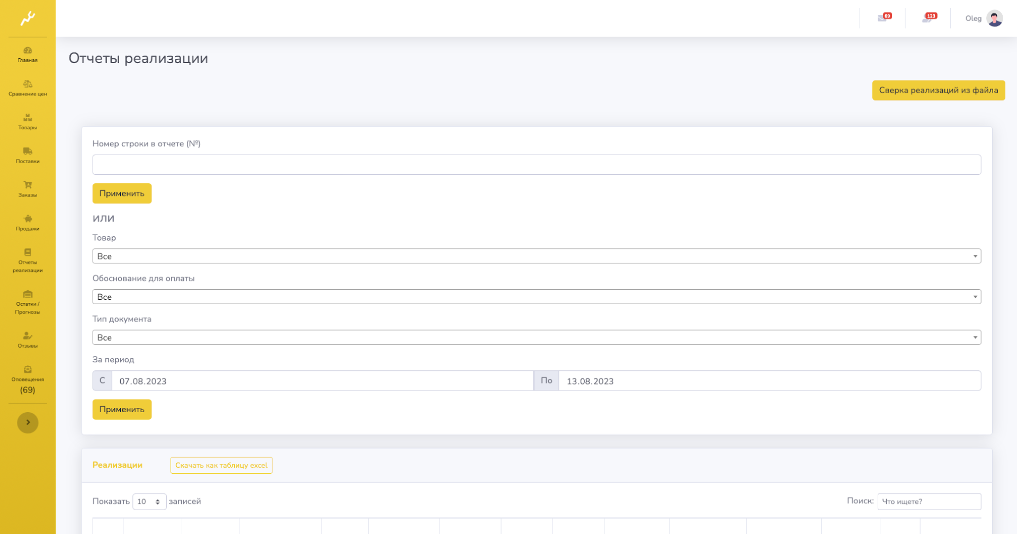Open Остатки / Прогнозы warehouse icon
The height and width of the screenshot is (534, 1017).
(28, 294)
